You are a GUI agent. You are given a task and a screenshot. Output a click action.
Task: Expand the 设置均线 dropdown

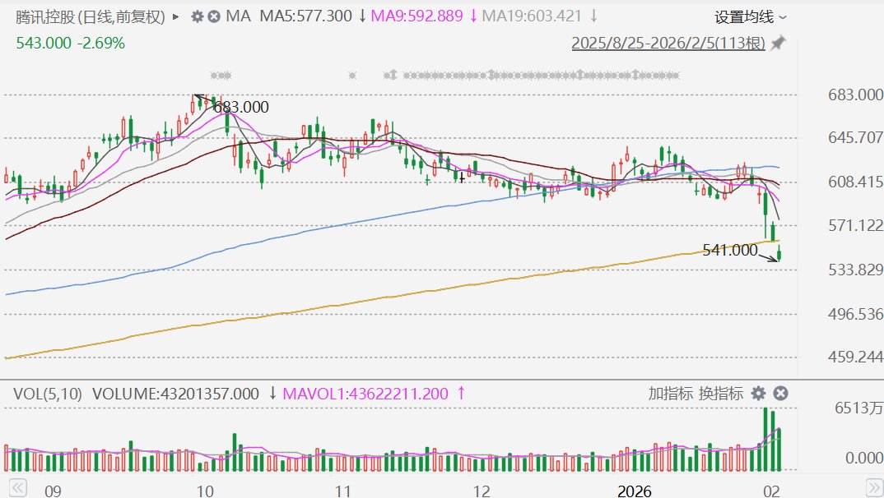(750, 16)
